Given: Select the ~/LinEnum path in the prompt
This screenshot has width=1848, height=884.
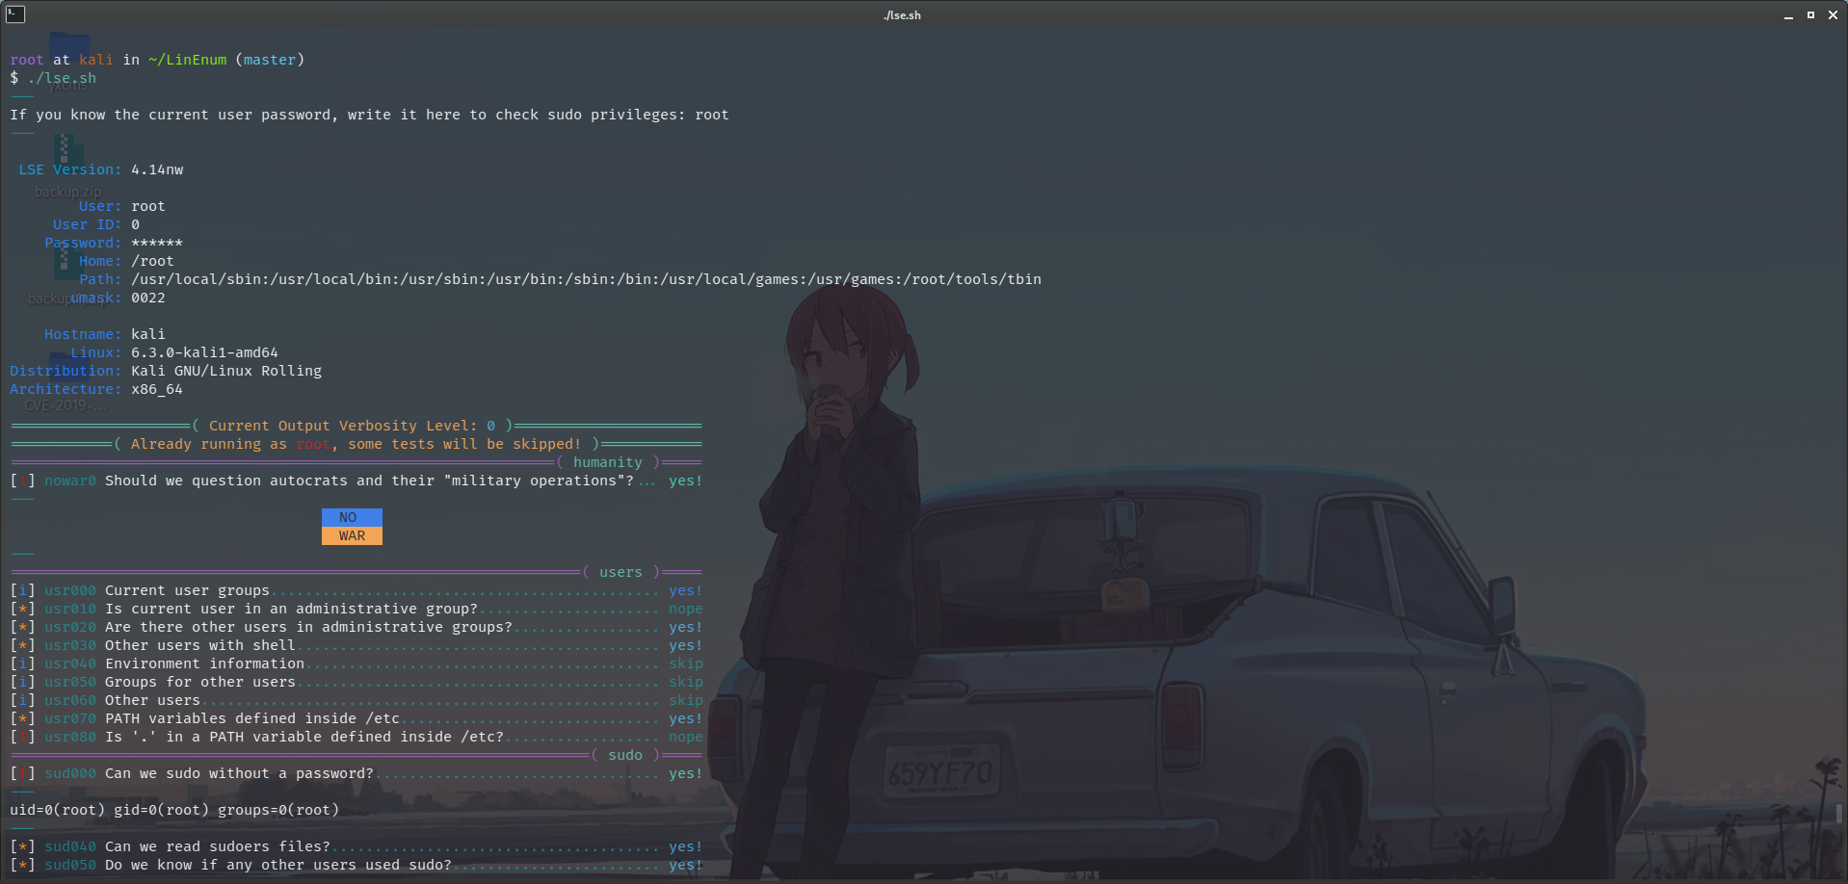Looking at the screenshot, I should [187, 60].
